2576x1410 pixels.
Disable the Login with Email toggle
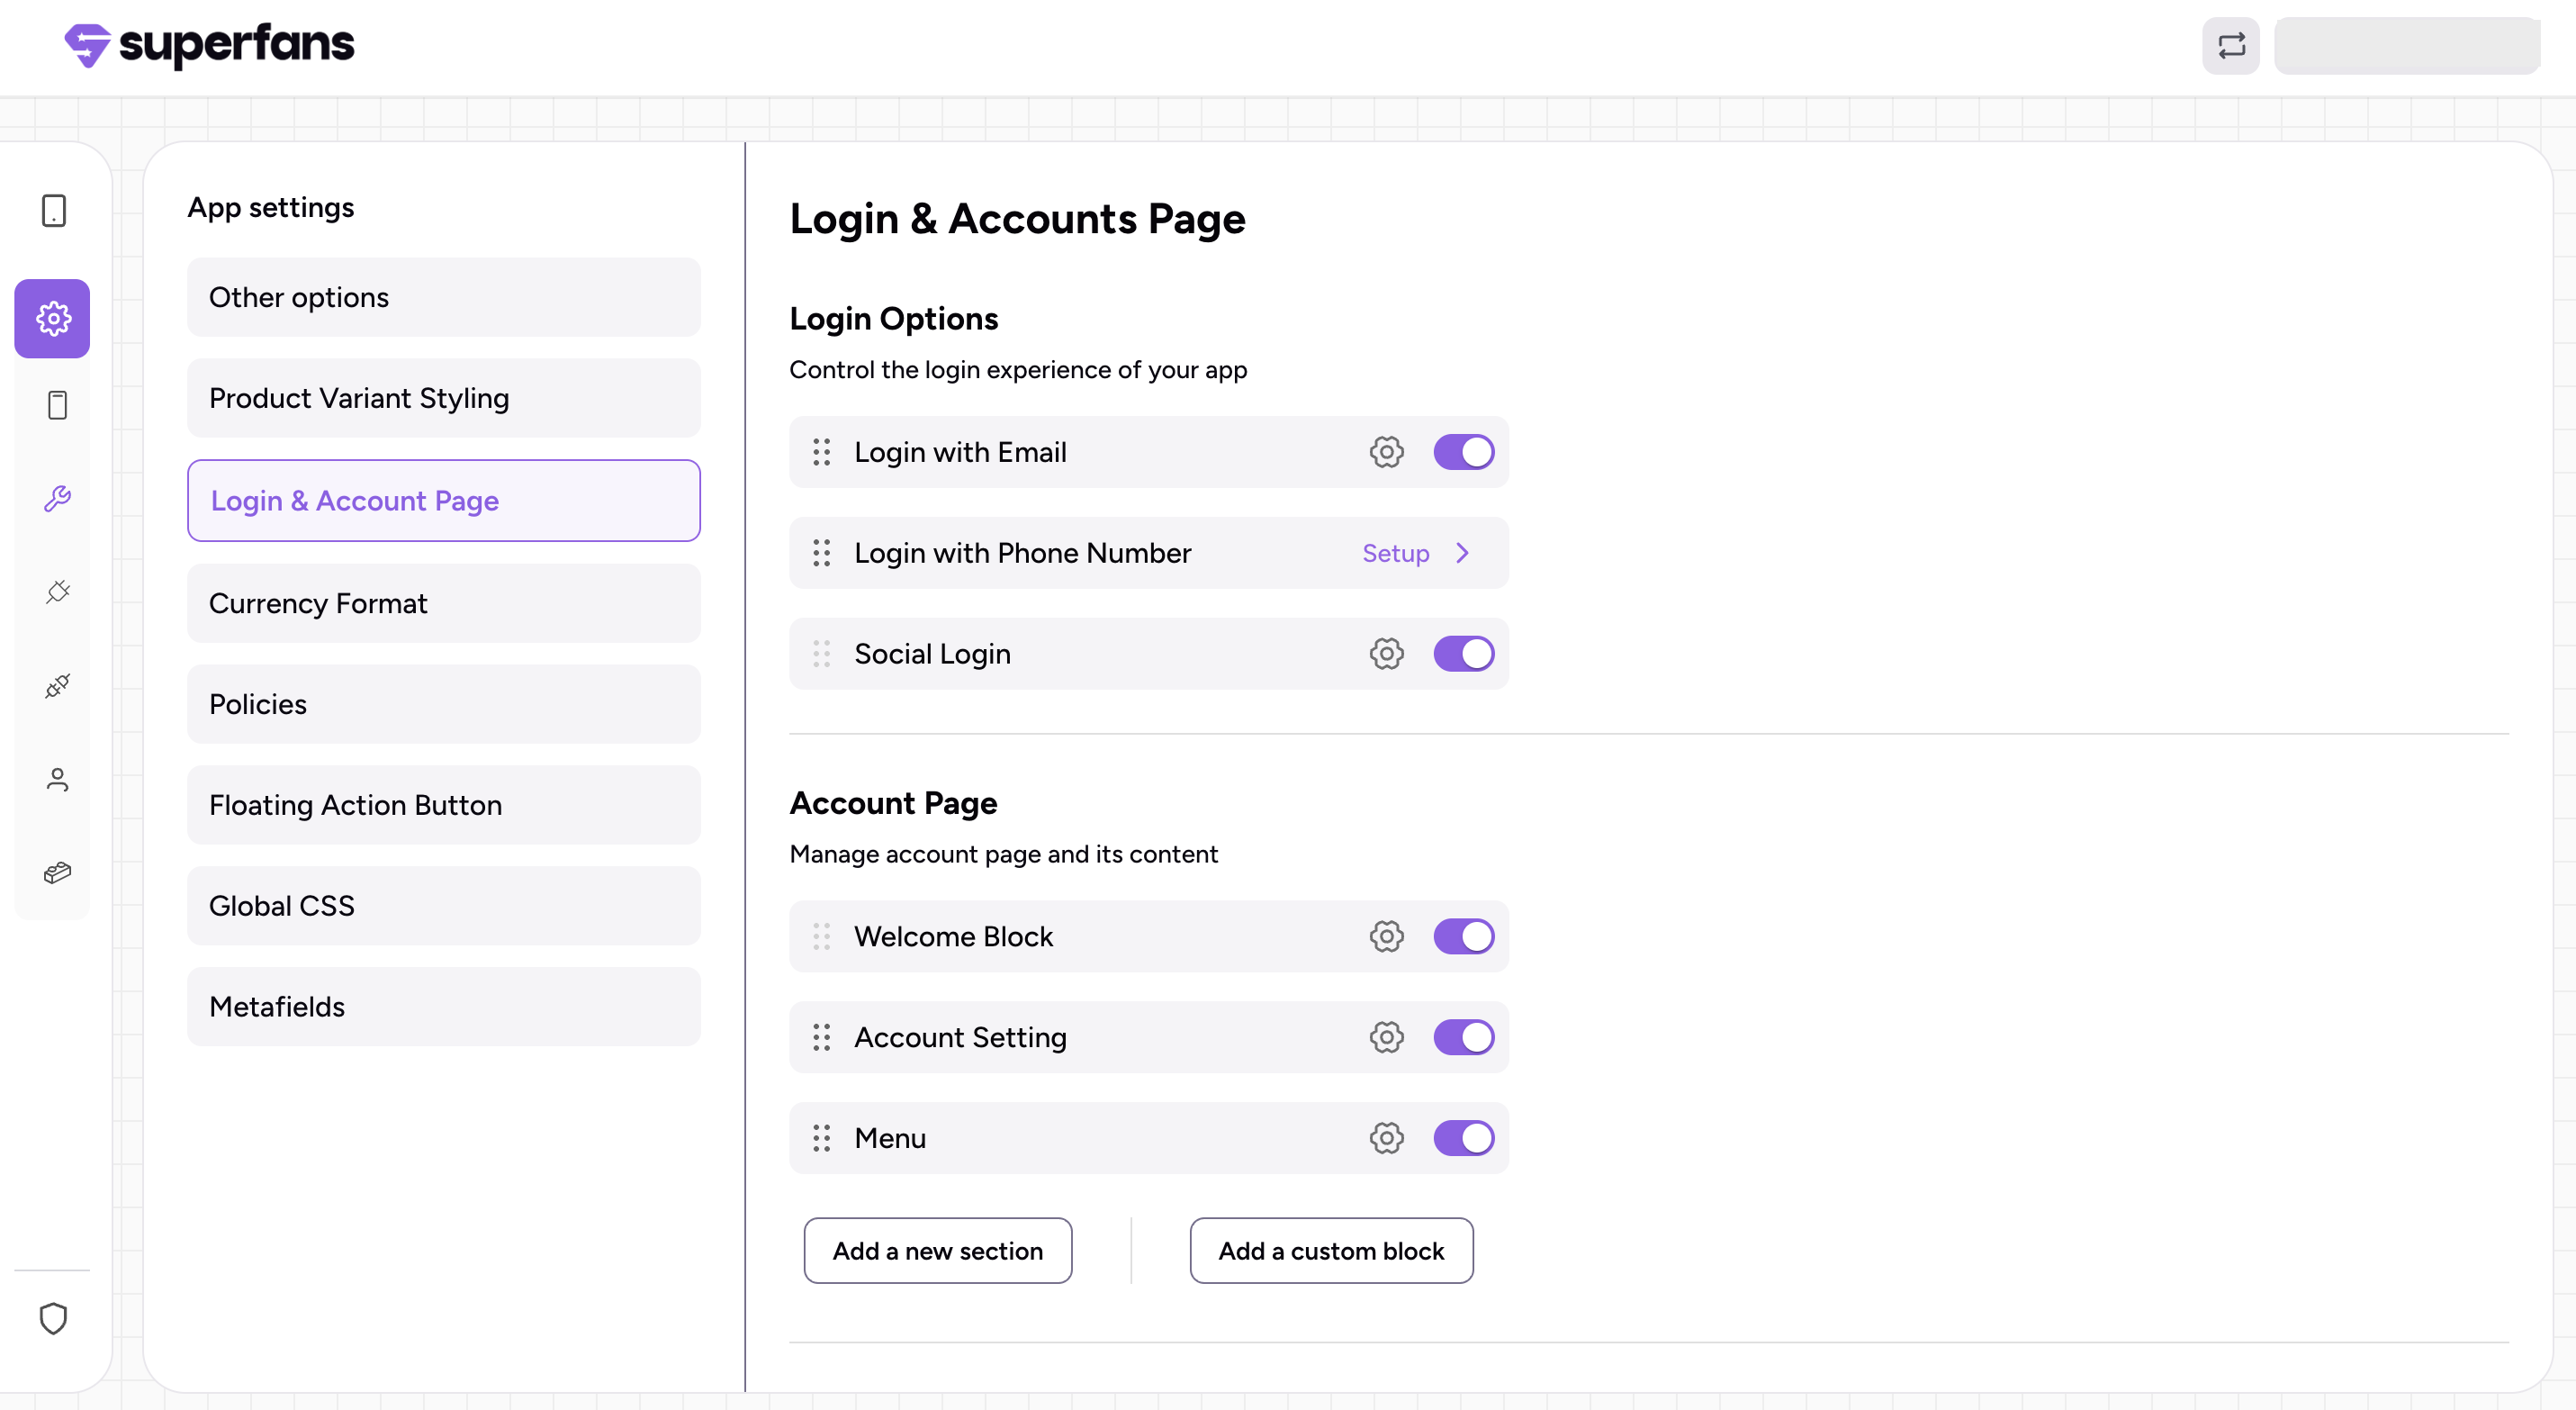coord(1463,452)
